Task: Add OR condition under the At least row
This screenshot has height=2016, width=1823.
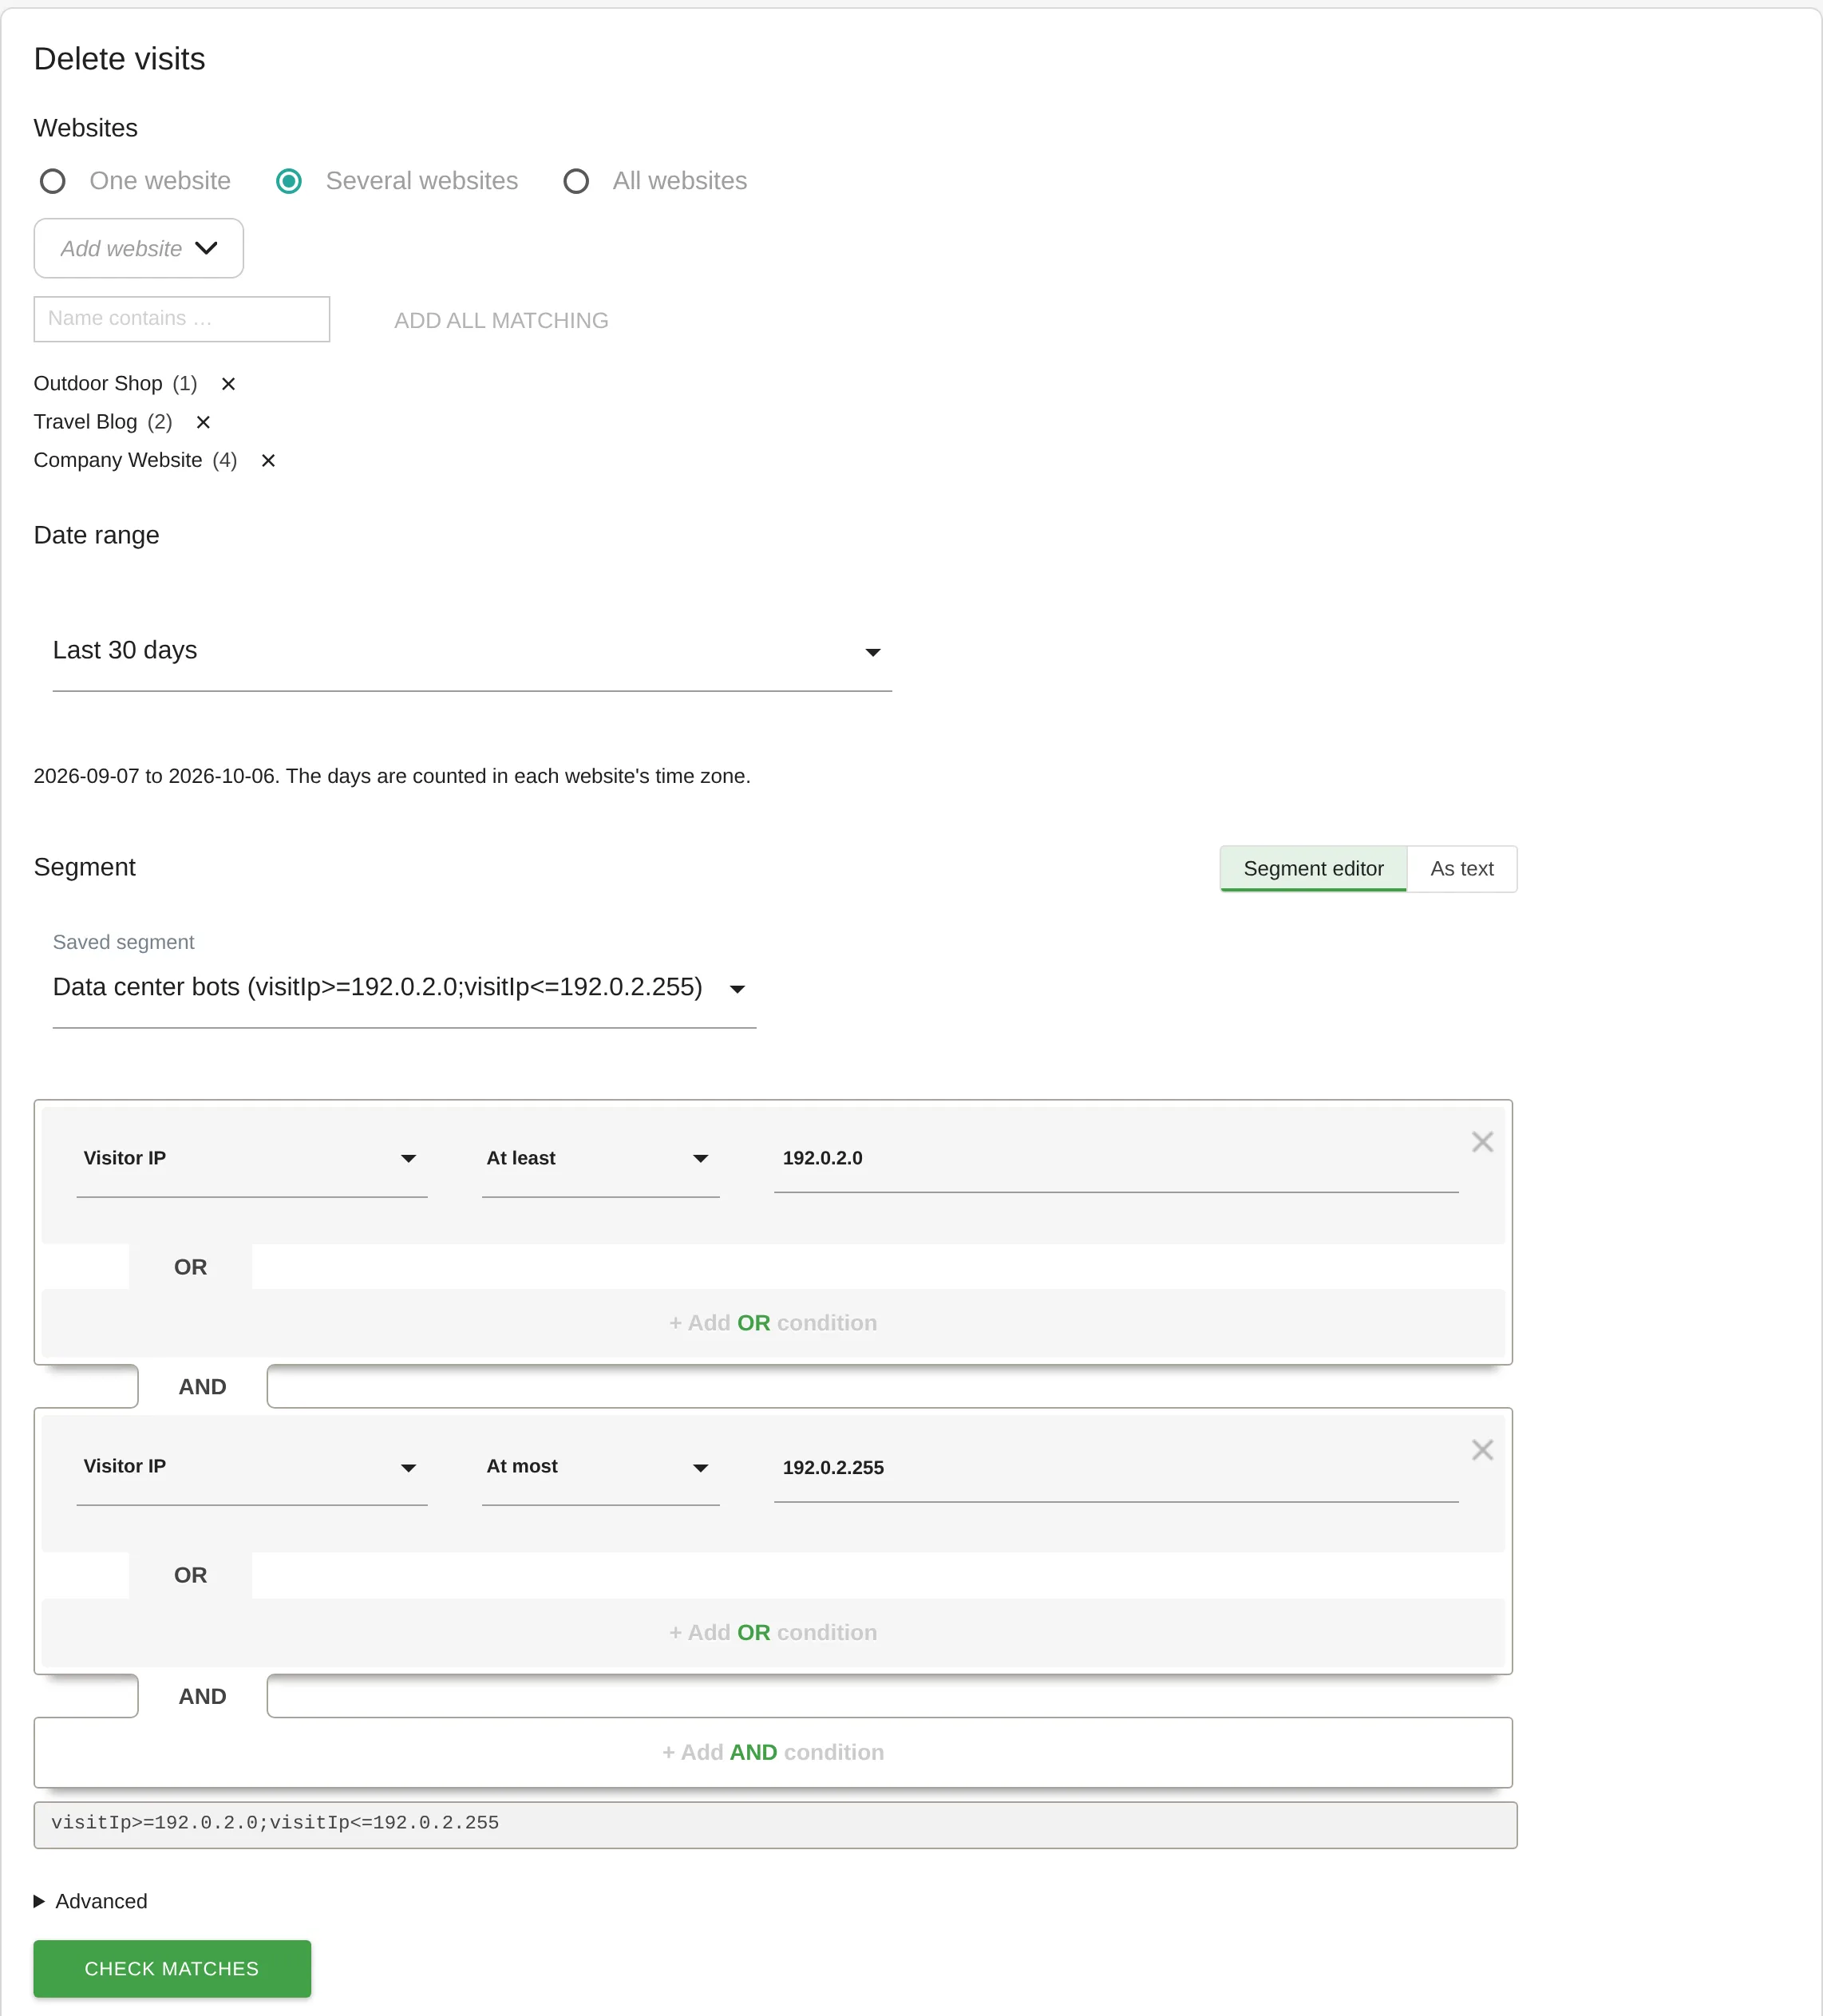Action: pos(773,1323)
